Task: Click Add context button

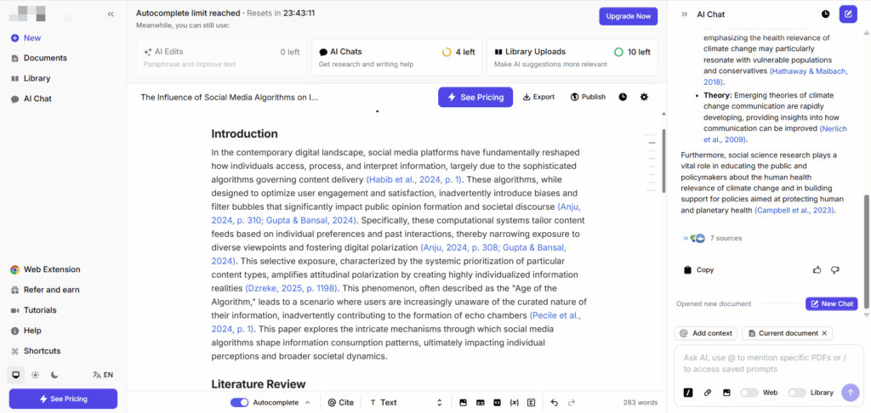Action: point(705,333)
